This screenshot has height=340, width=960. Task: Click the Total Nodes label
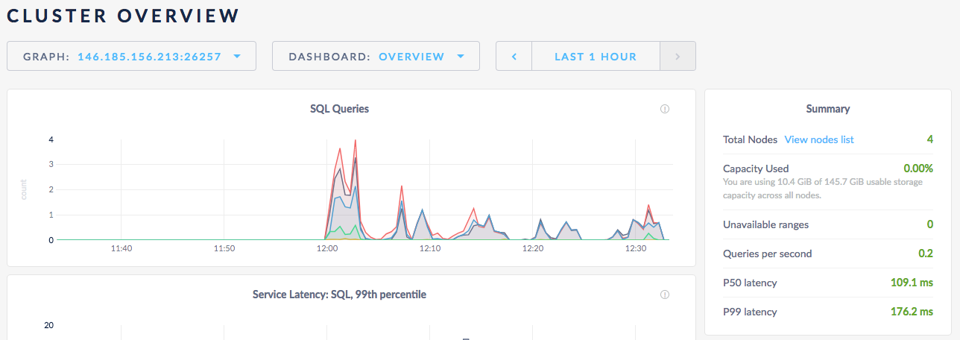pos(750,139)
